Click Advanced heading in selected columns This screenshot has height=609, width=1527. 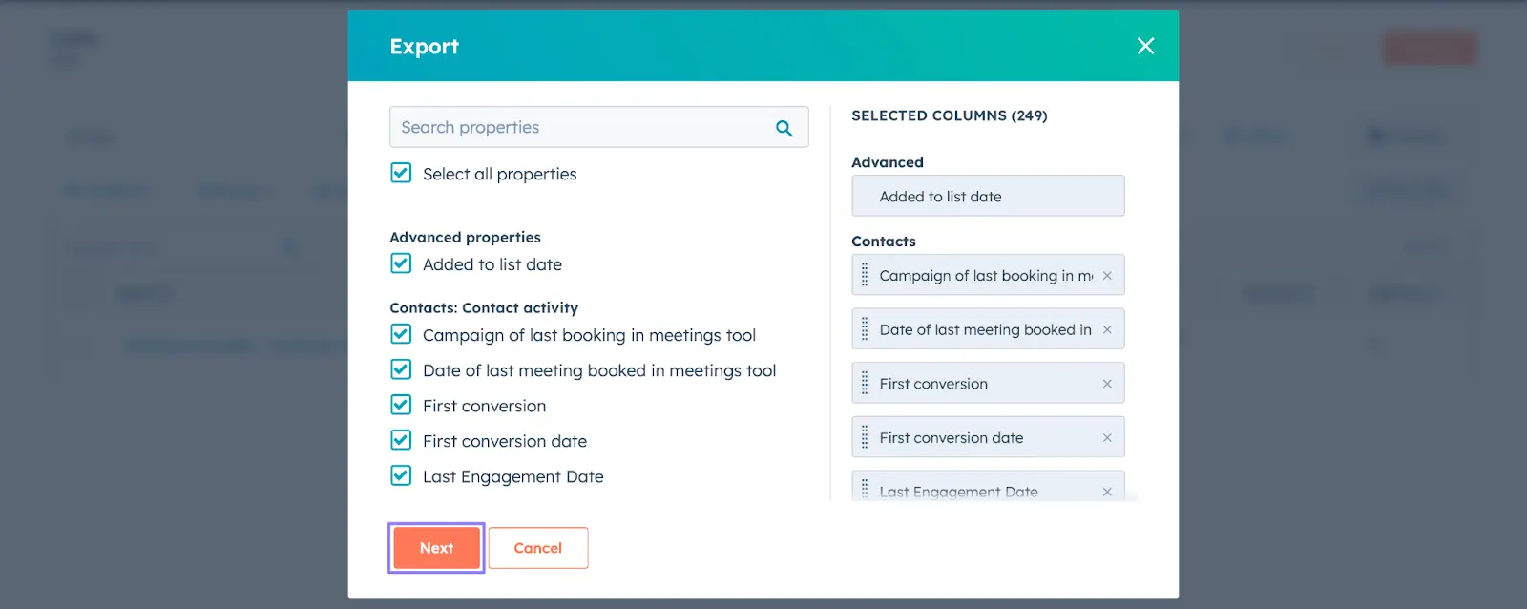pyautogui.click(x=888, y=162)
